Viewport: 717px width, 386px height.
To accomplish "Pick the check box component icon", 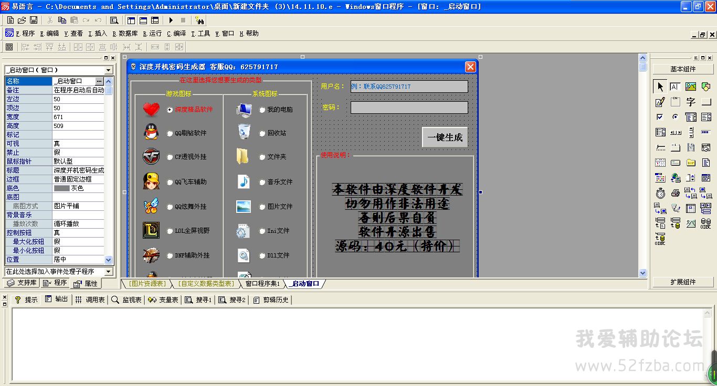I will coord(660,117).
